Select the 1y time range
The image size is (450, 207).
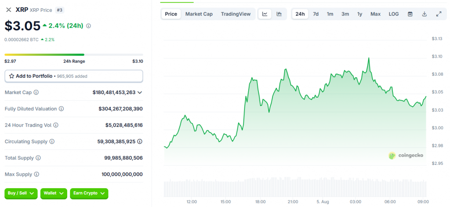point(359,14)
